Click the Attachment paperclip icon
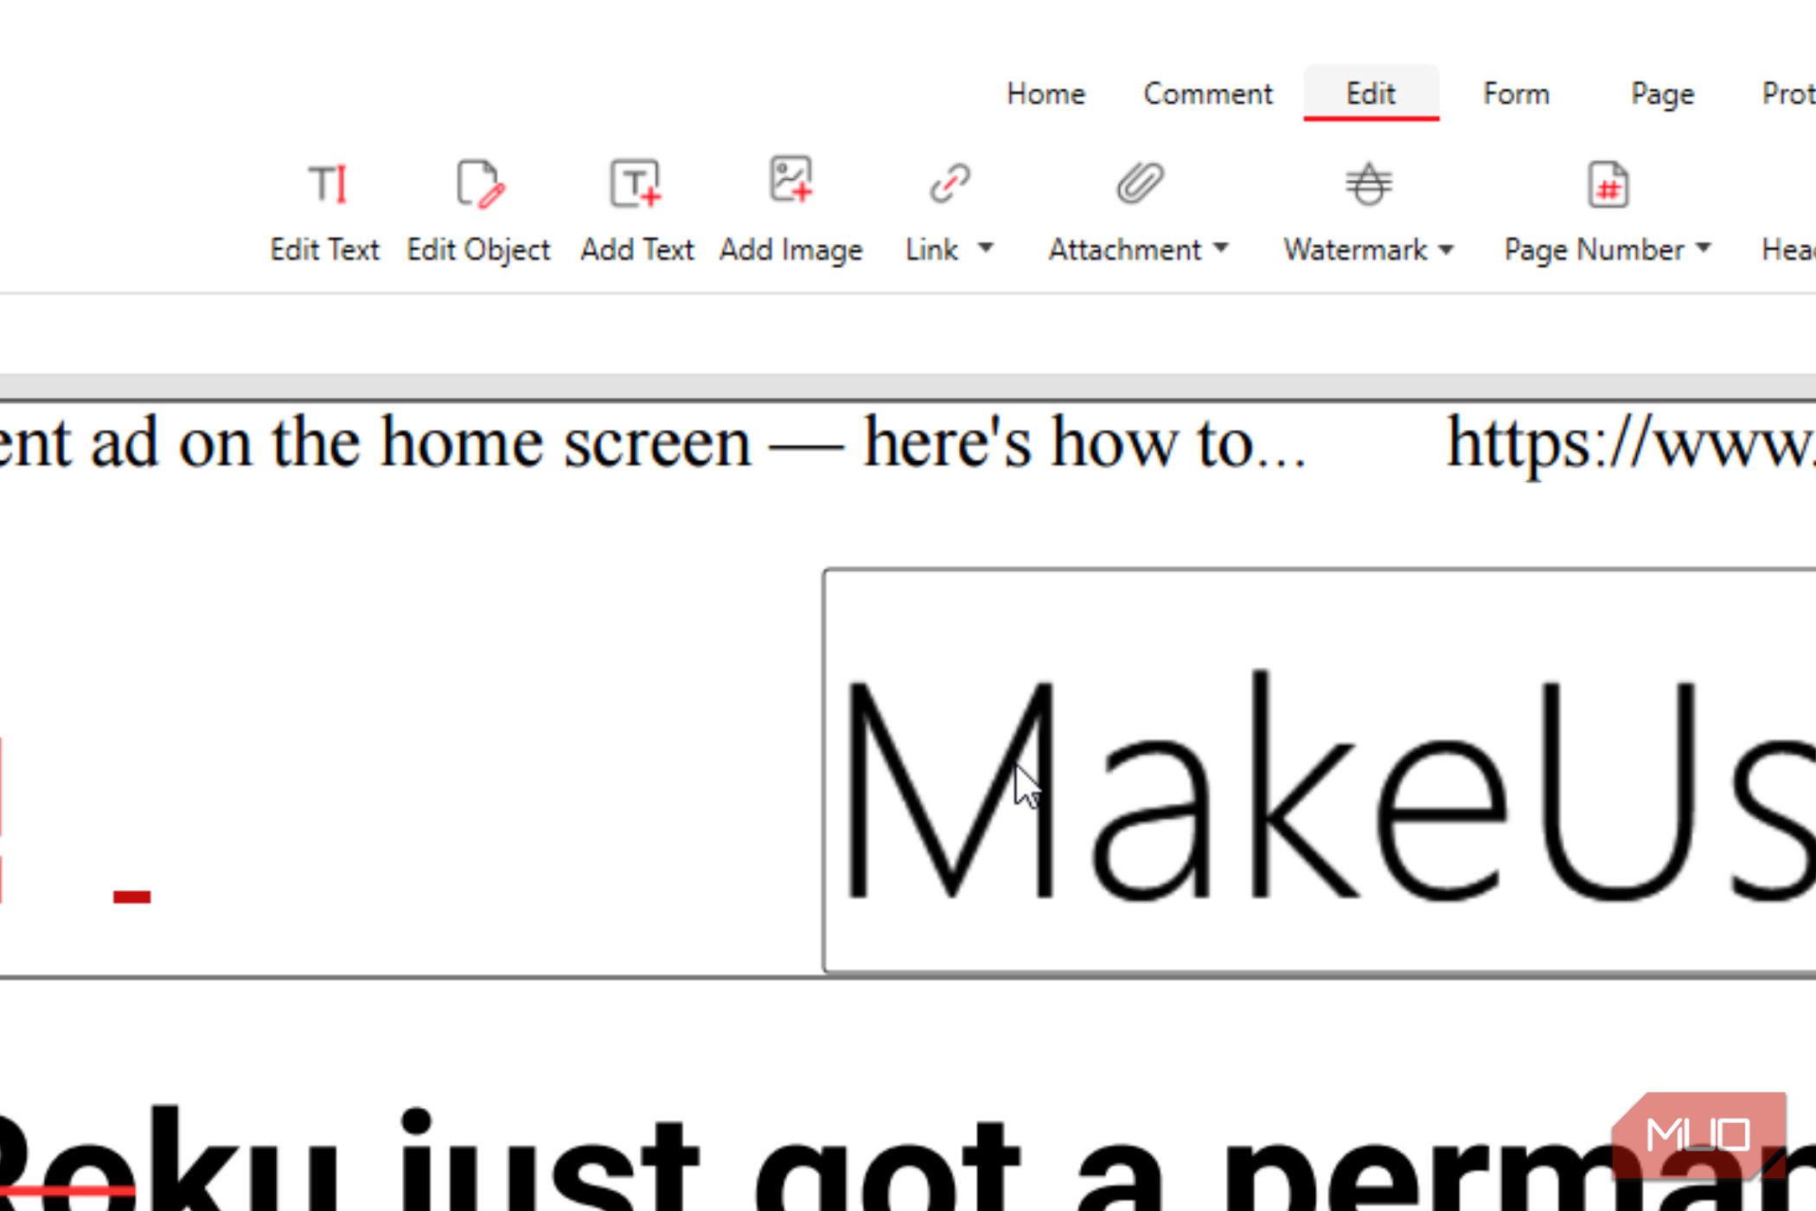The height and width of the screenshot is (1211, 1816). pyautogui.click(x=1140, y=183)
